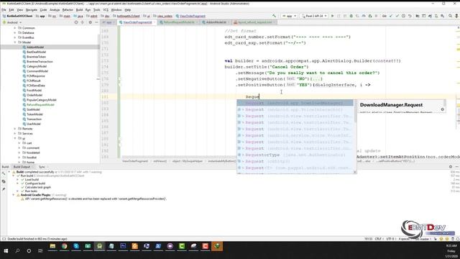Choose Request (okhttp3) completion suggestion
Image resolution: width=460 pixels, height=259 pixels.
pyautogui.click(x=295, y=161)
